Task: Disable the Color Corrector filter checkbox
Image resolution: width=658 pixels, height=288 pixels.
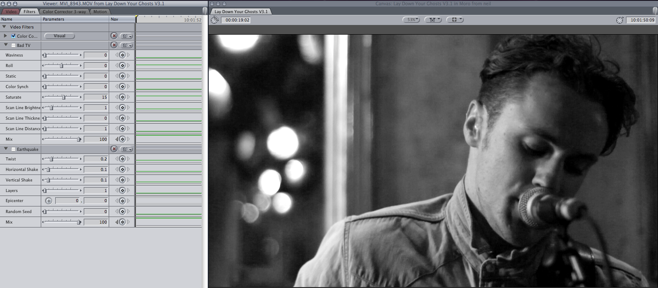Action: 14,36
